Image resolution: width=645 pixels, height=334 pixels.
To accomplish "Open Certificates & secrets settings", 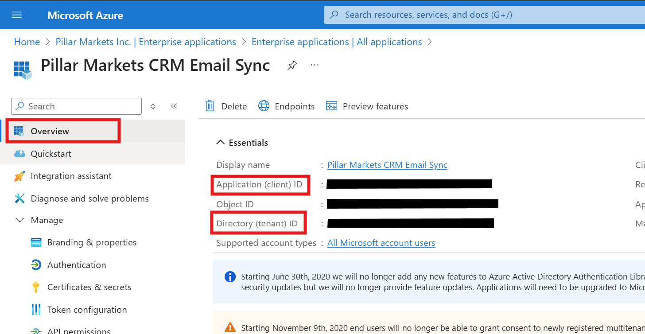I will click(89, 287).
